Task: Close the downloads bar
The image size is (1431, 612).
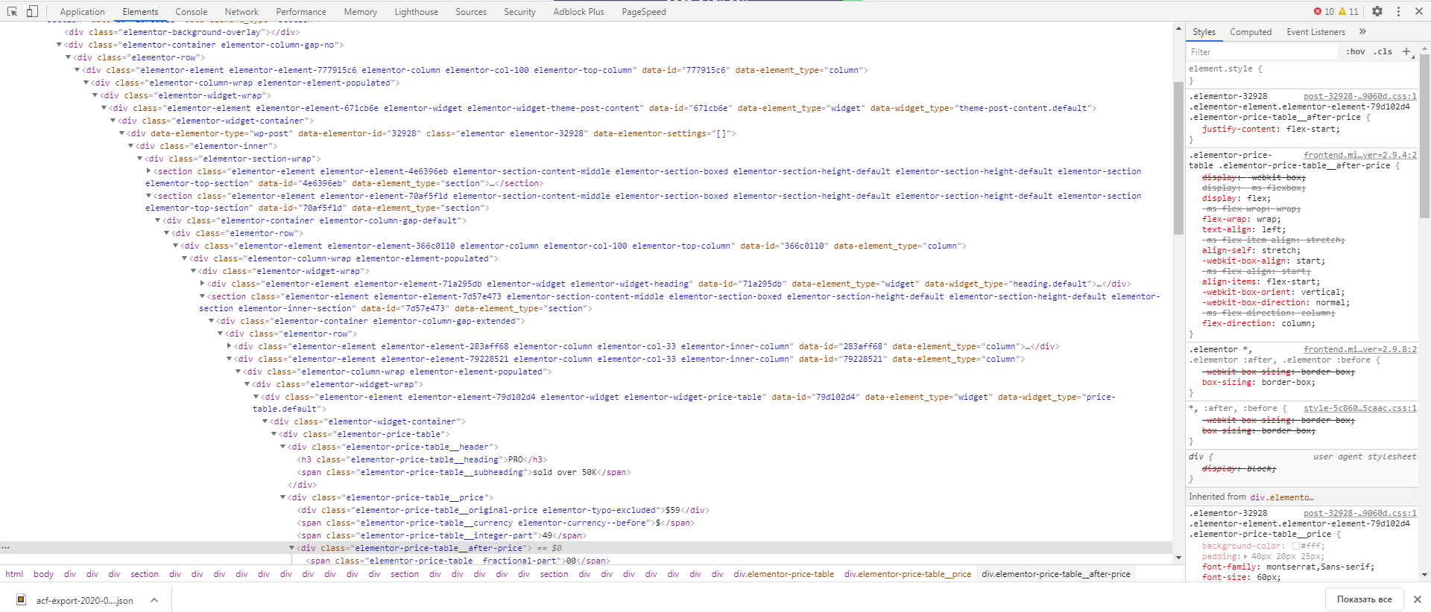Action: [1417, 599]
